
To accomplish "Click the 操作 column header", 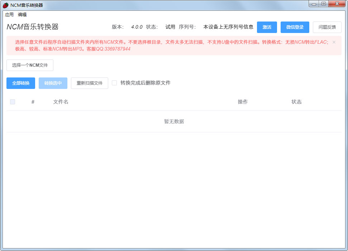I will [243, 101].
